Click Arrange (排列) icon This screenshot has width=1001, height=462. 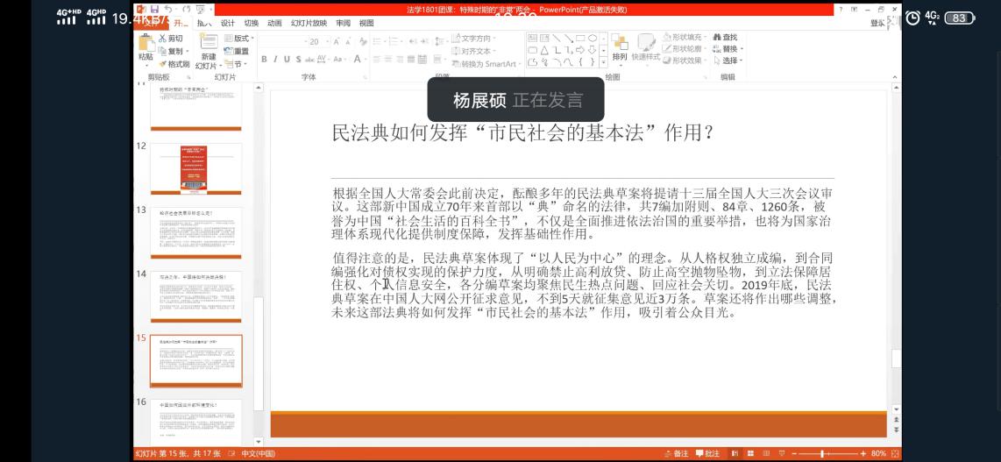pyautogui.click(x=619, y=43)
